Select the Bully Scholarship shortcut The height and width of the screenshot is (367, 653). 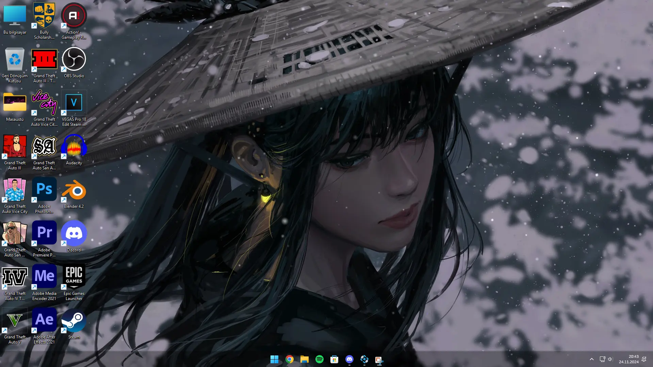[x=44, y=21]
